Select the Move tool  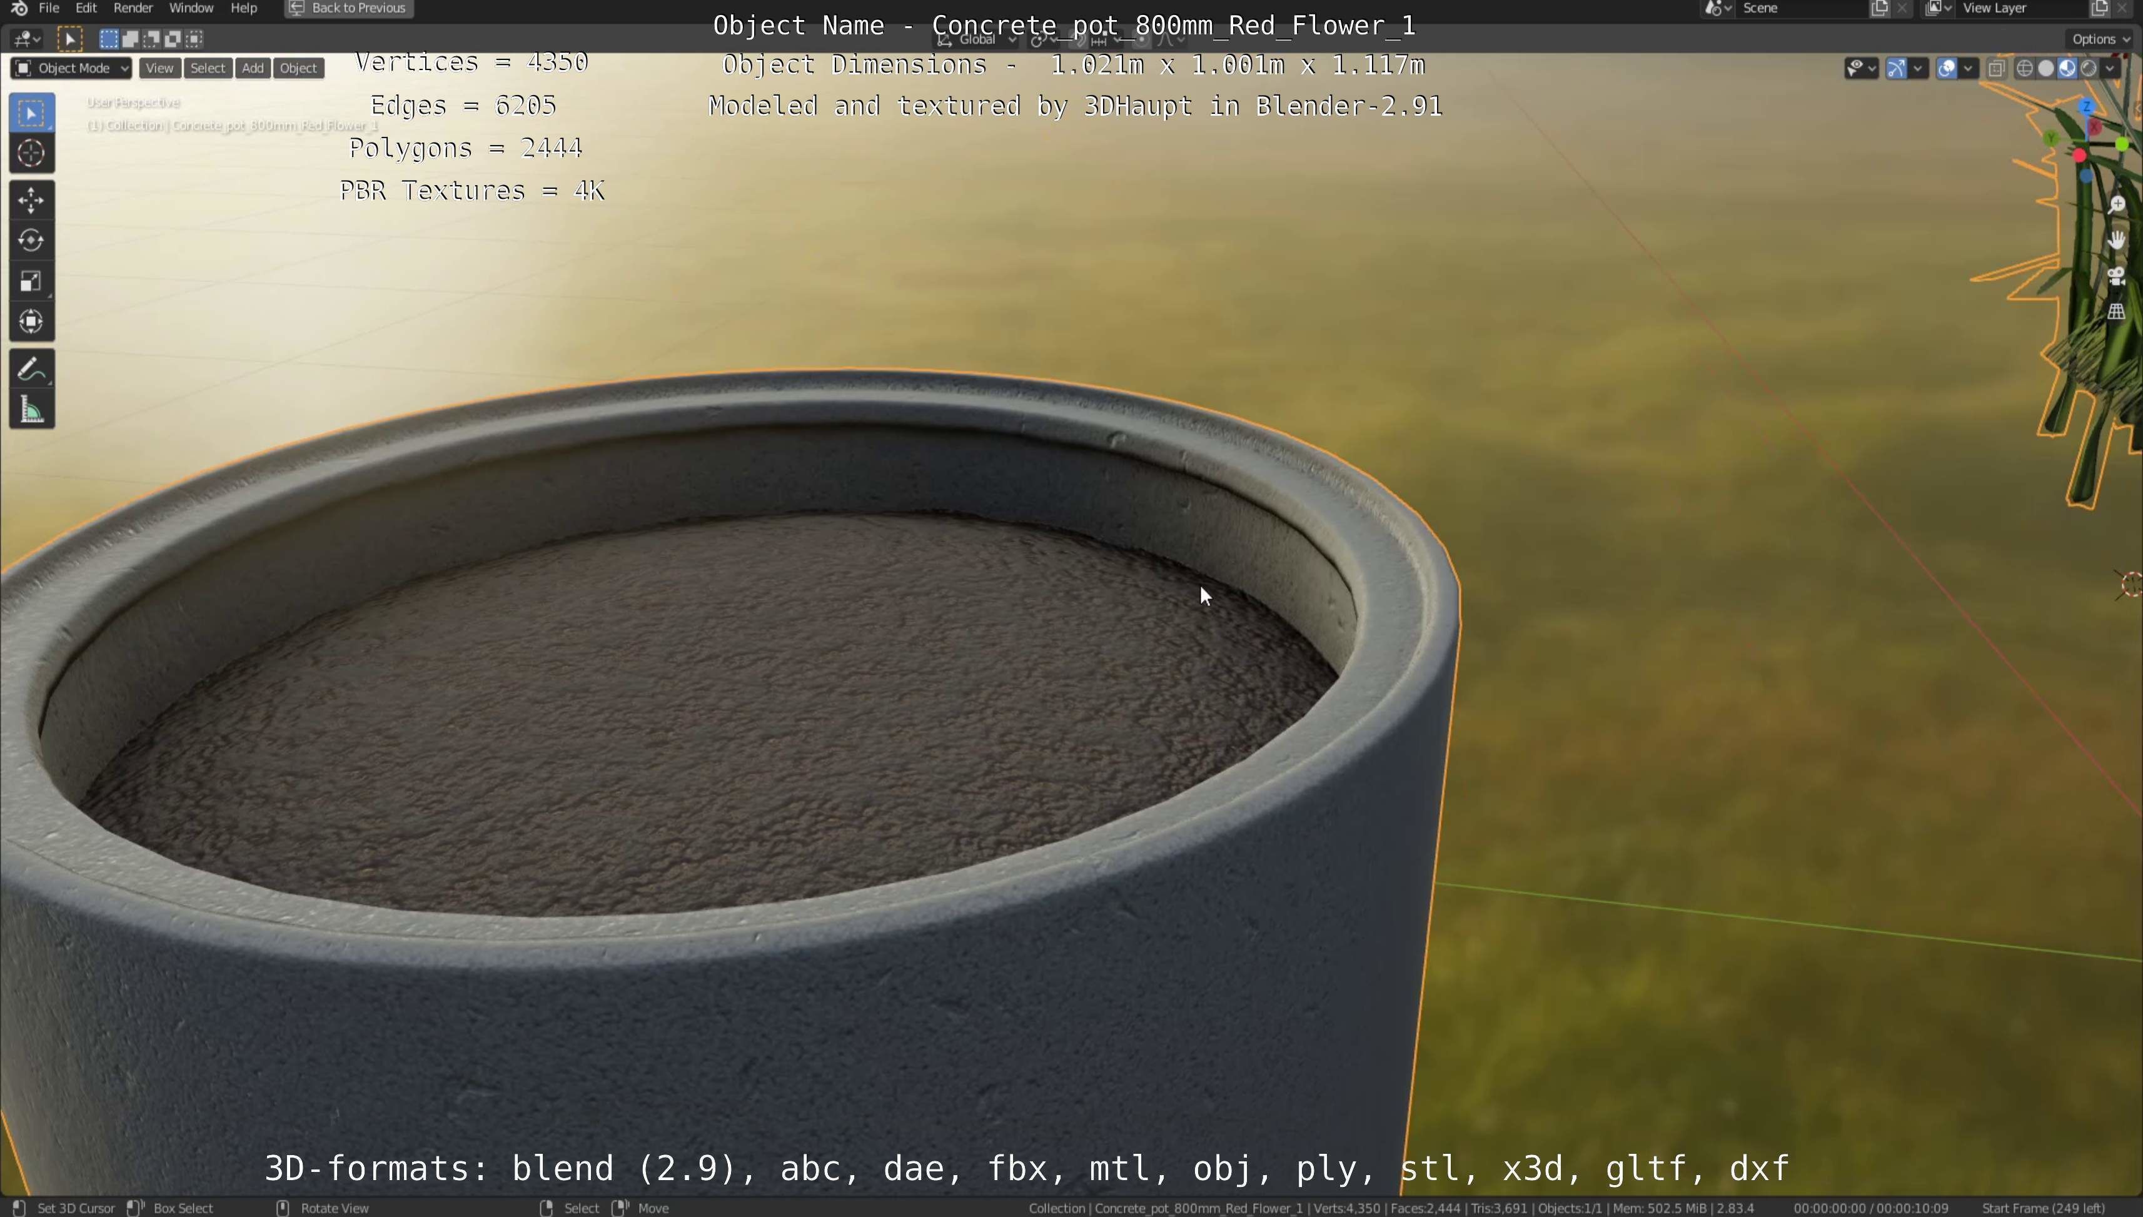(x=32, y=201)
